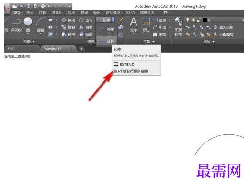This screenshot has width=250, height=186.
Task: Expand the 注释 annotation panel
Action: coord(149,42)
